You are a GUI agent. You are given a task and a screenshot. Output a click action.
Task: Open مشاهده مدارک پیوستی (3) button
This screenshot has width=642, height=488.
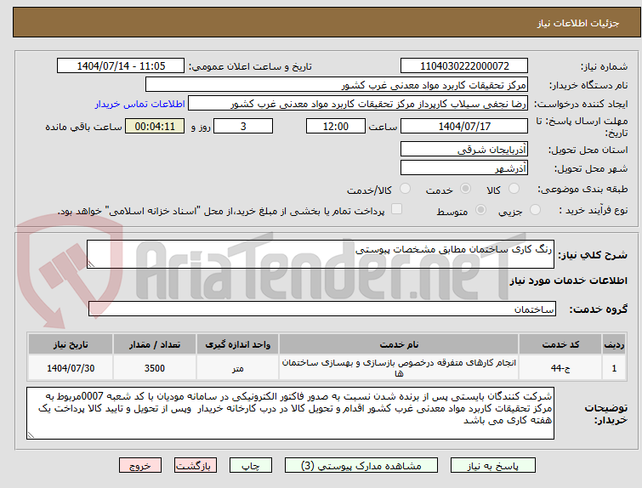pyautogui.click(x=361, y=466)
